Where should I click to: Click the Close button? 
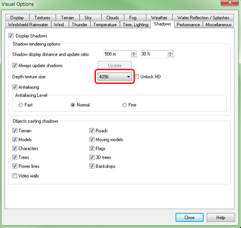190,217
